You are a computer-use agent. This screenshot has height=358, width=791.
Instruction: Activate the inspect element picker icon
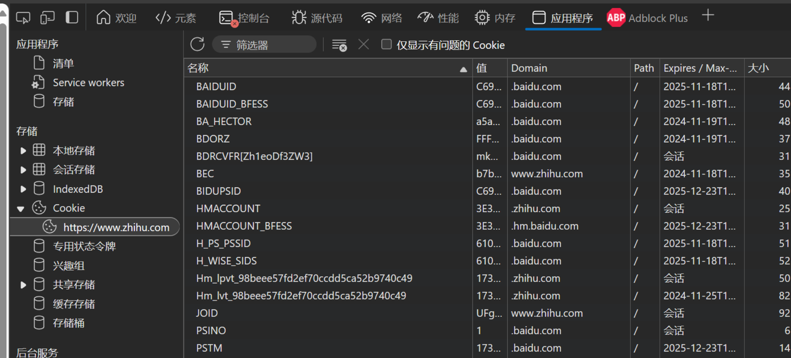coord(23,18)
